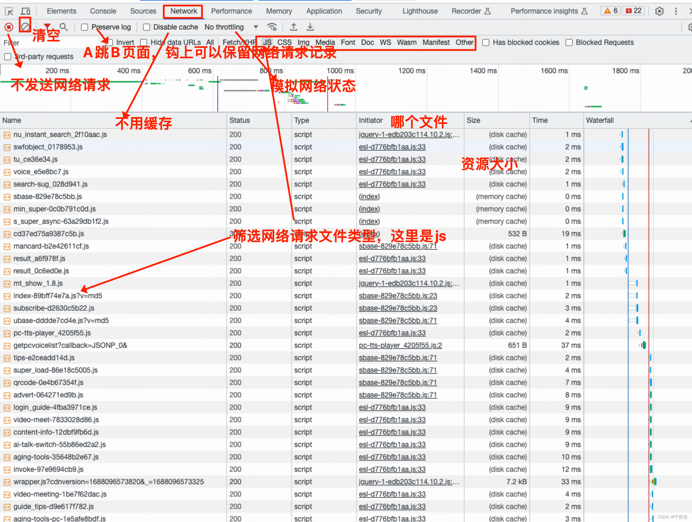Filter requests by Manifest type

(x=436, y=43)
